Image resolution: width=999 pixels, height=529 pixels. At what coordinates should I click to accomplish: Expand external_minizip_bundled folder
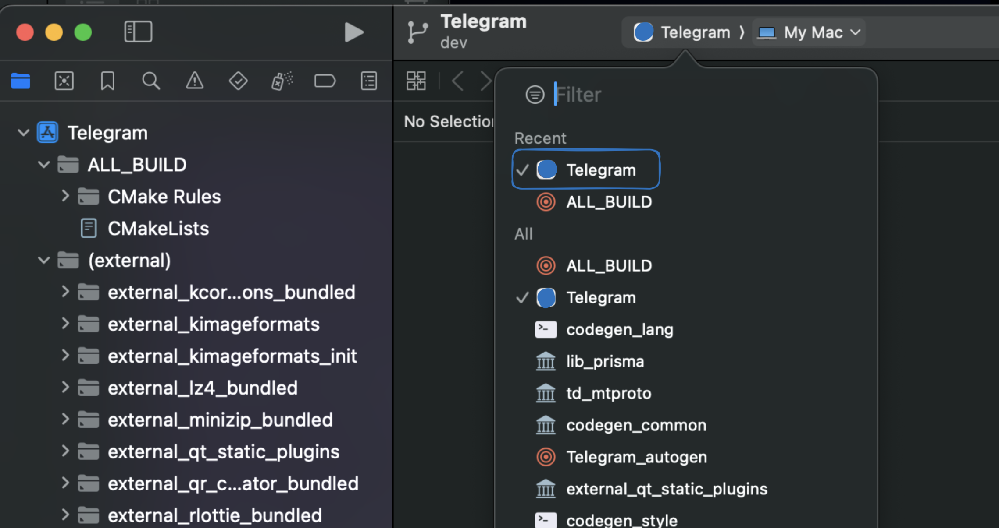pos(65,420)
